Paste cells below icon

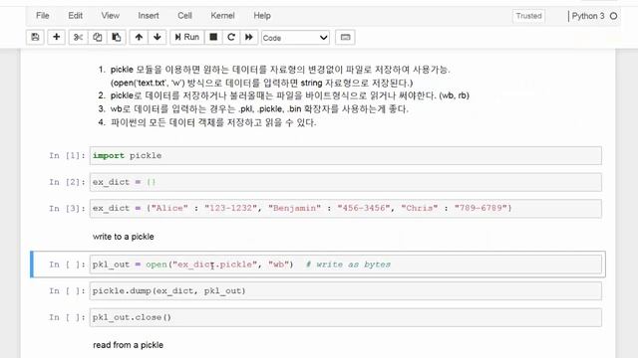coord(117,38)
